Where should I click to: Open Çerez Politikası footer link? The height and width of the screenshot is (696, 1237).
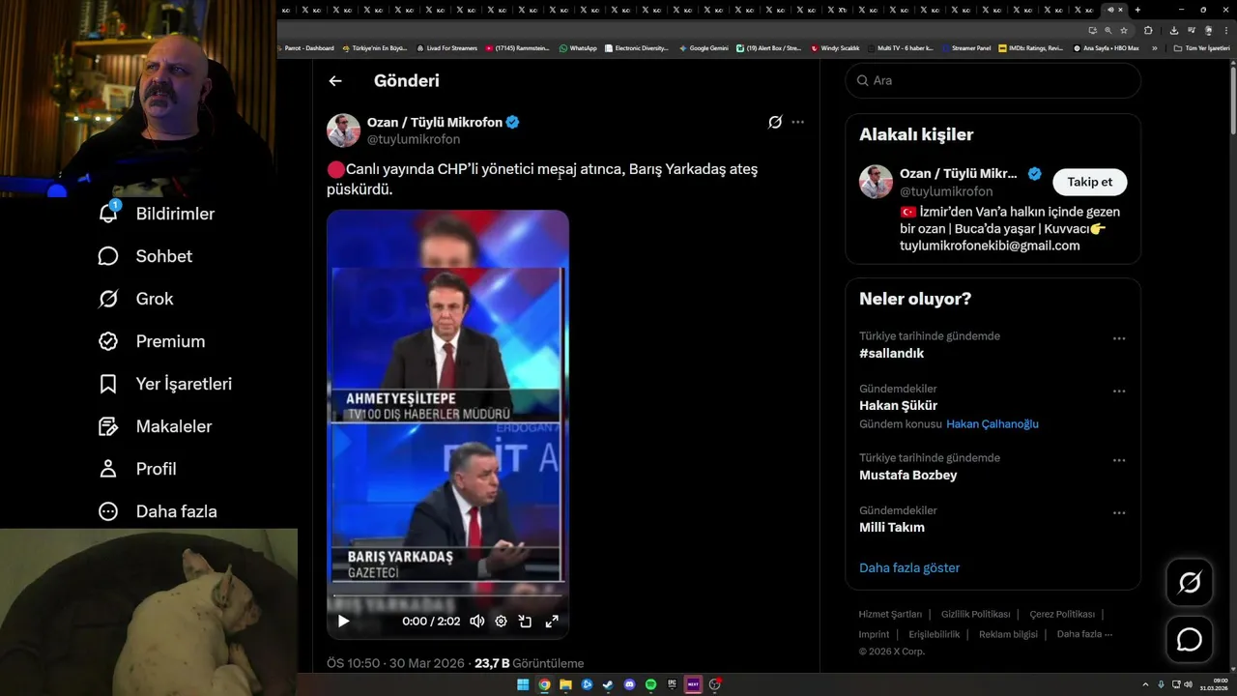(1062, 614)
